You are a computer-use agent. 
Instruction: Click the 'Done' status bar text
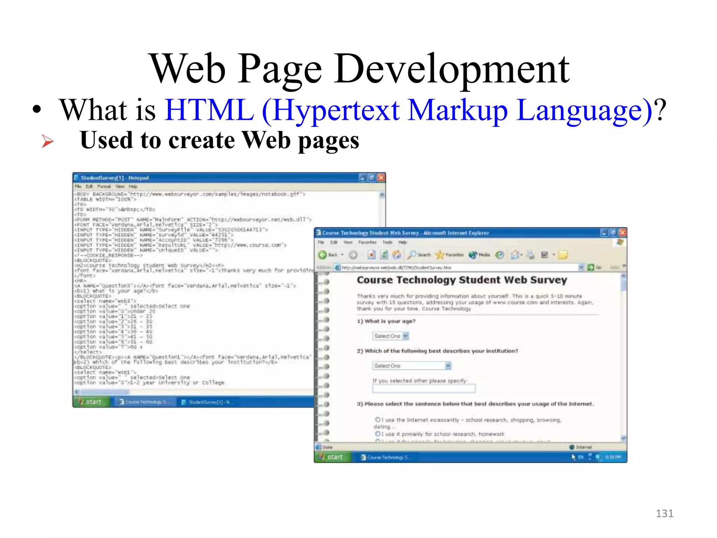[327, 447]
